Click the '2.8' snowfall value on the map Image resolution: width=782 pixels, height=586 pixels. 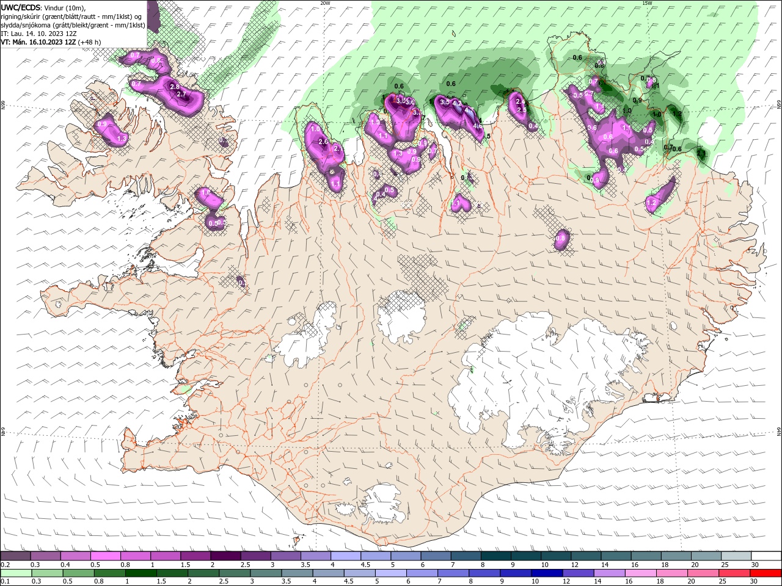175,87
